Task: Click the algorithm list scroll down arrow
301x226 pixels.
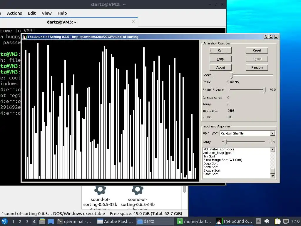Action: click(x=272, y=176)
